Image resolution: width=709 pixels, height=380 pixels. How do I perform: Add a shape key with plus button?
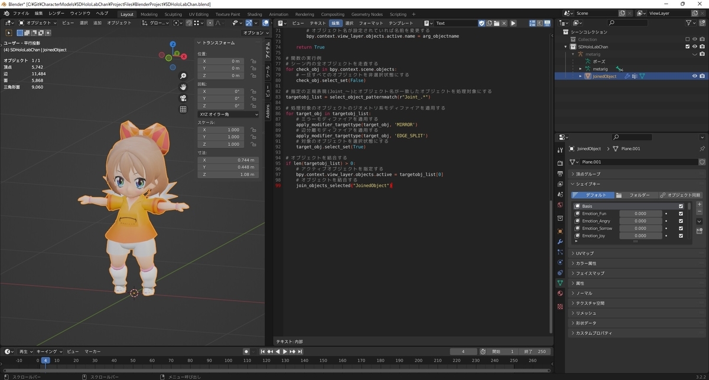[700, 205]
